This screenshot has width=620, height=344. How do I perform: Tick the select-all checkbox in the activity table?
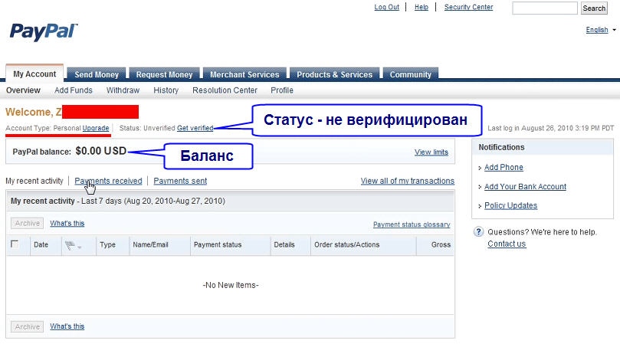point(15,244)
